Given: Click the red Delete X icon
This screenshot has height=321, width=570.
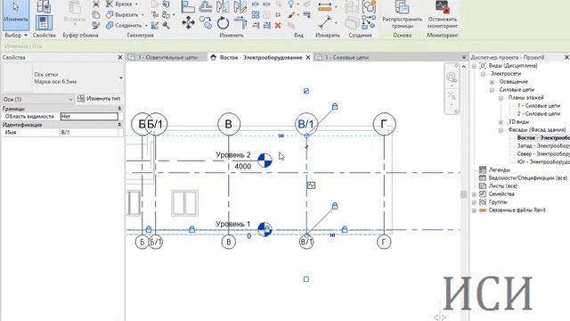Looking at the screenshot, I should click(x=278, y=25).
